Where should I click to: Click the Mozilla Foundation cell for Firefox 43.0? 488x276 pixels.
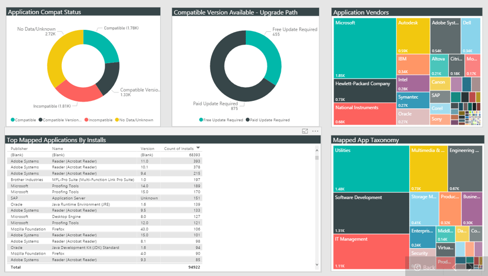28,229
